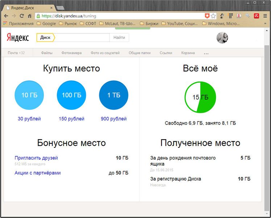The height and width of the screenshot is (218, 271).
Task: Open the Биржи bookmarks folder
Action: pos(149,23)
